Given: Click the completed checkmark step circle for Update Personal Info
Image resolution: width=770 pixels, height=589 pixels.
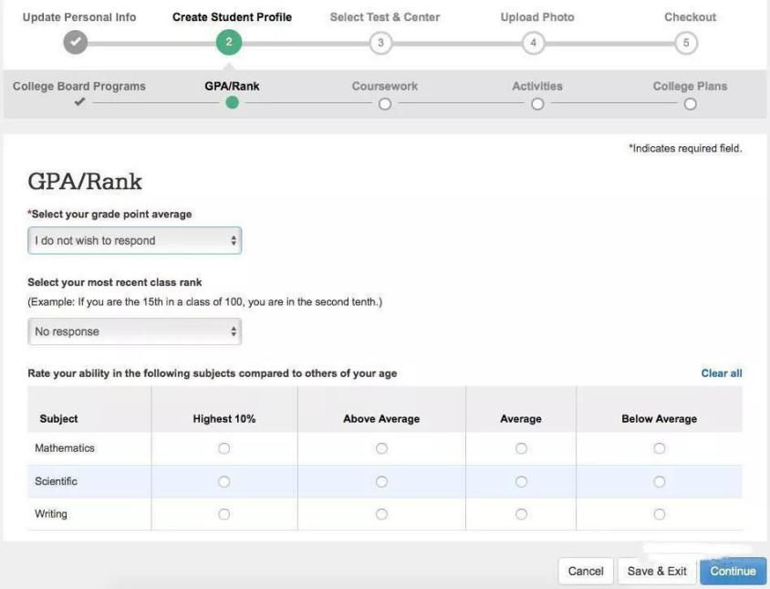Looking at the screenshot, I should 78,44.
